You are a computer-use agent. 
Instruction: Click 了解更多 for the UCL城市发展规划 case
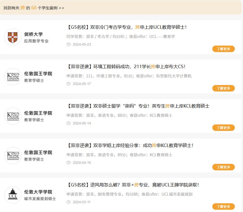(223, 207)
